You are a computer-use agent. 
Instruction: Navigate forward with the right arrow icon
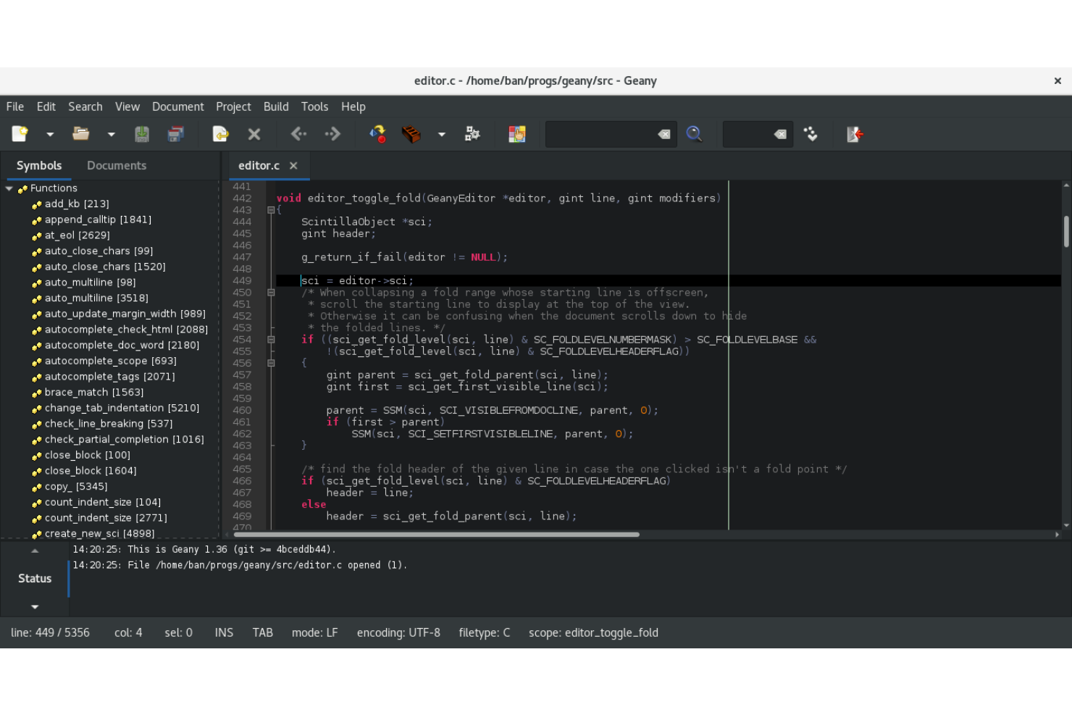[332, 134]
